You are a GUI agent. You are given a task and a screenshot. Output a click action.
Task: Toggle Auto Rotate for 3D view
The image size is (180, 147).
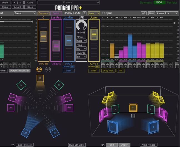[149, 145]
